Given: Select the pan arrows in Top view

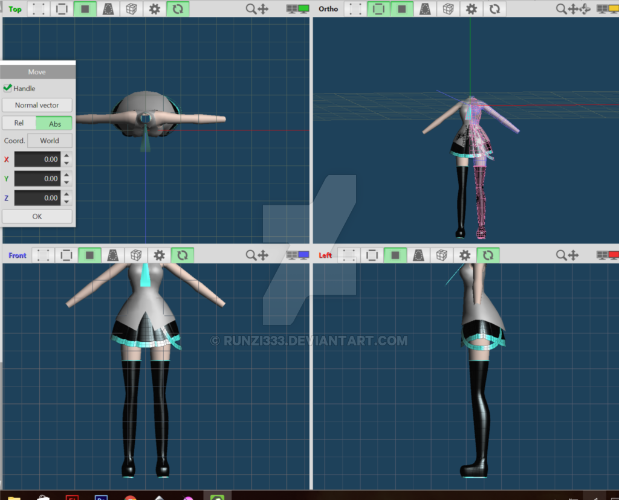Looking at the screenshot, I should [263, 8].
